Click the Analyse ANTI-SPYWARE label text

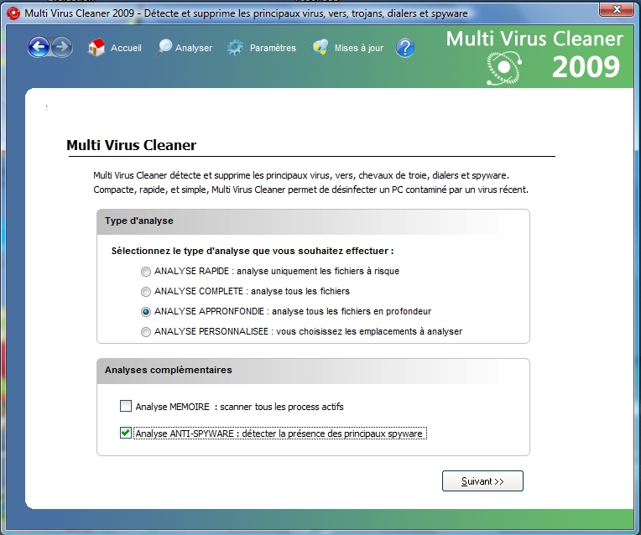(x=280, y=434)
